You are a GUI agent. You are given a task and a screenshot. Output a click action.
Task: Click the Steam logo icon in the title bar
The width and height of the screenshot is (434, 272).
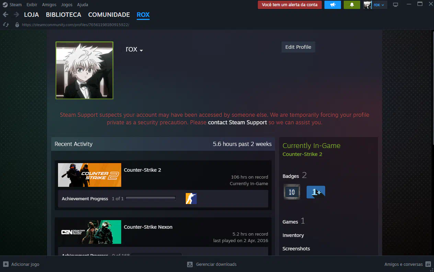(x=5, y=5)
